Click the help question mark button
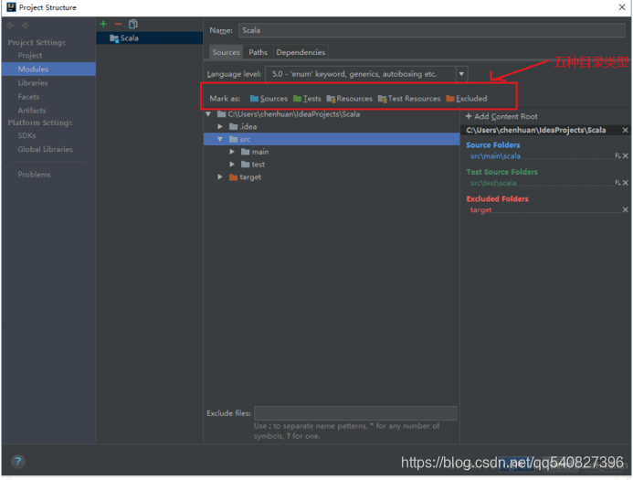 [x=17, y=462]
